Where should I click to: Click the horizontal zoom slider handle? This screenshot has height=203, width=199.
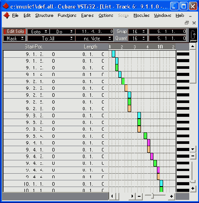click(x=152, y=196)
